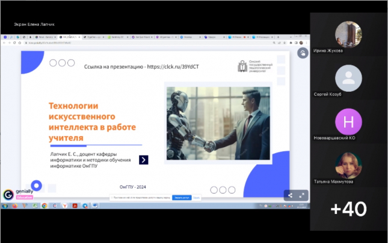The image size is (388, 243).
Task: Select Ирина Жукова's participant avatar
Action: click(x=348, y=34)
